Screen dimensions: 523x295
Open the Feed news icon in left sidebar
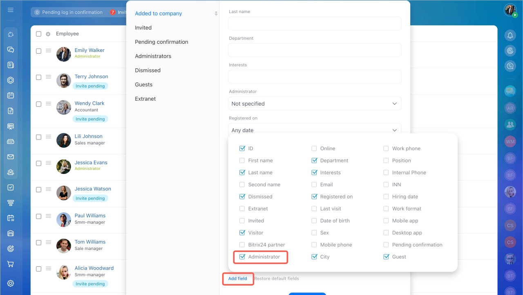[x=11, y=65]
